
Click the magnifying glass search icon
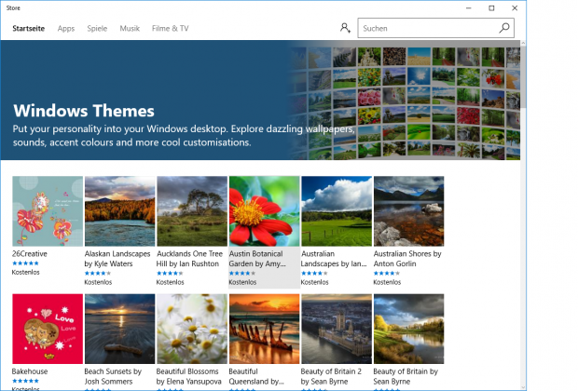click(504, 28)
